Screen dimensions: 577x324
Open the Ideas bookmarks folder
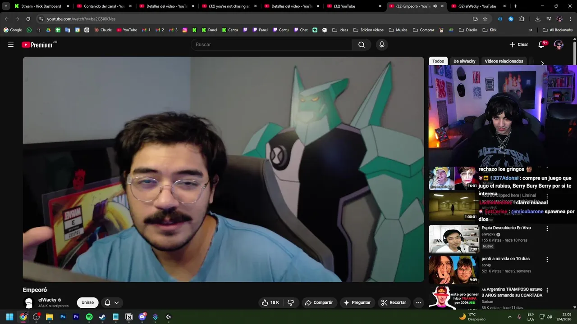[340, 30]
